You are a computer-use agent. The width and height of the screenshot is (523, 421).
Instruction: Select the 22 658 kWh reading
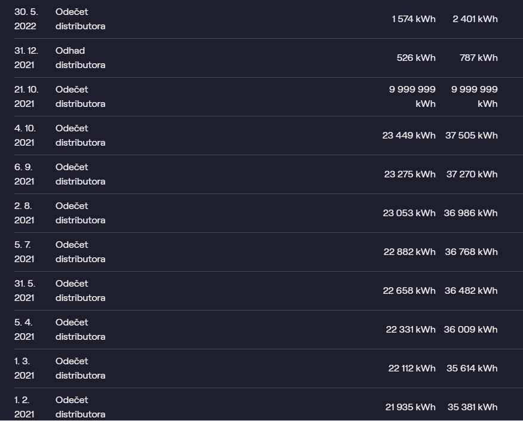click(409, 291)
